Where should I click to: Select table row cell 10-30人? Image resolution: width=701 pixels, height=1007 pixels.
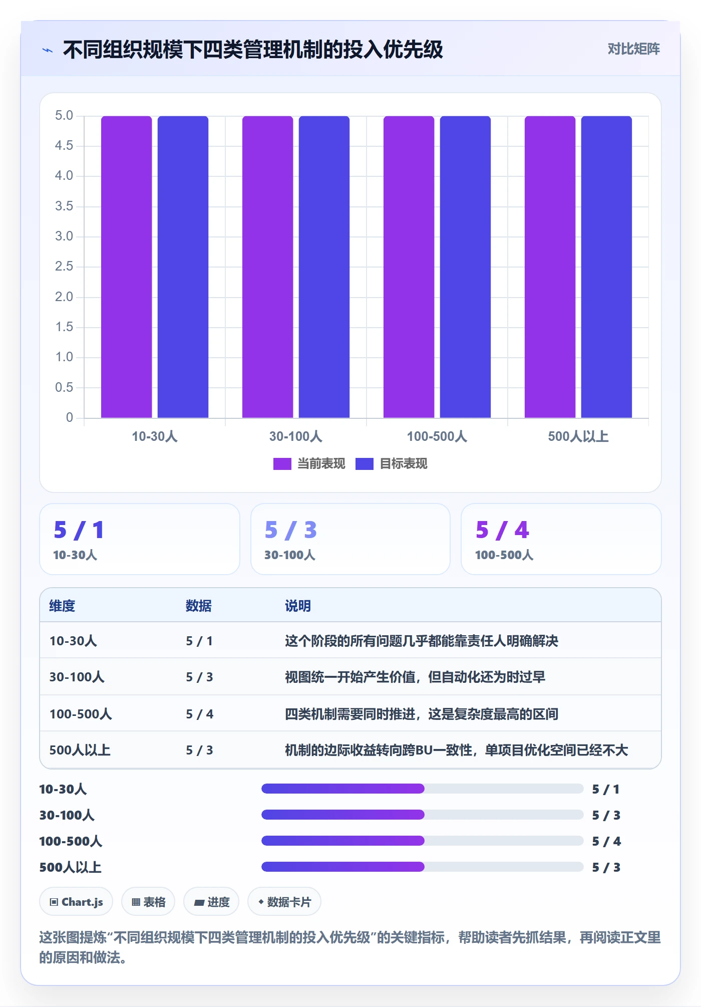click(x=73, y=641)
